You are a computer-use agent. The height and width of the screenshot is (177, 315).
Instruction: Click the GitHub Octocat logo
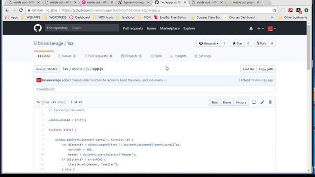coord(37,28)
